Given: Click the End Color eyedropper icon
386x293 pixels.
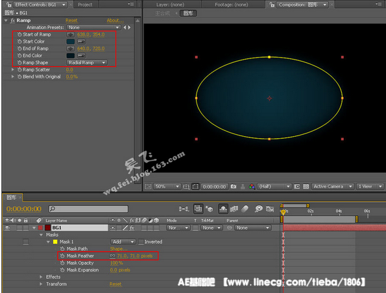Looking at the screenshot, I should 81,56.
